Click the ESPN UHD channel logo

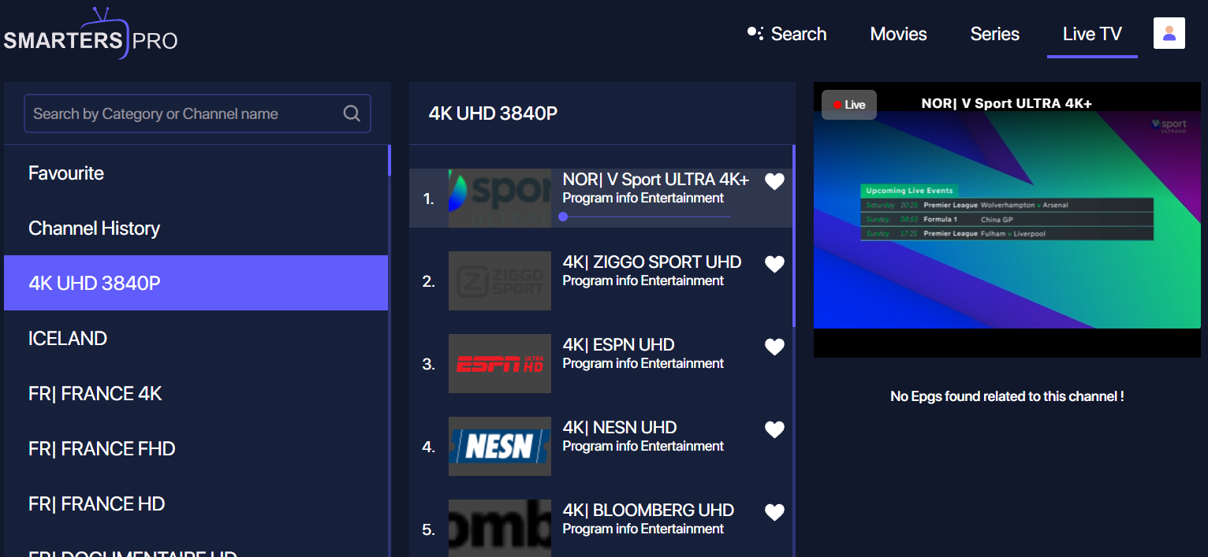[499, 363]
